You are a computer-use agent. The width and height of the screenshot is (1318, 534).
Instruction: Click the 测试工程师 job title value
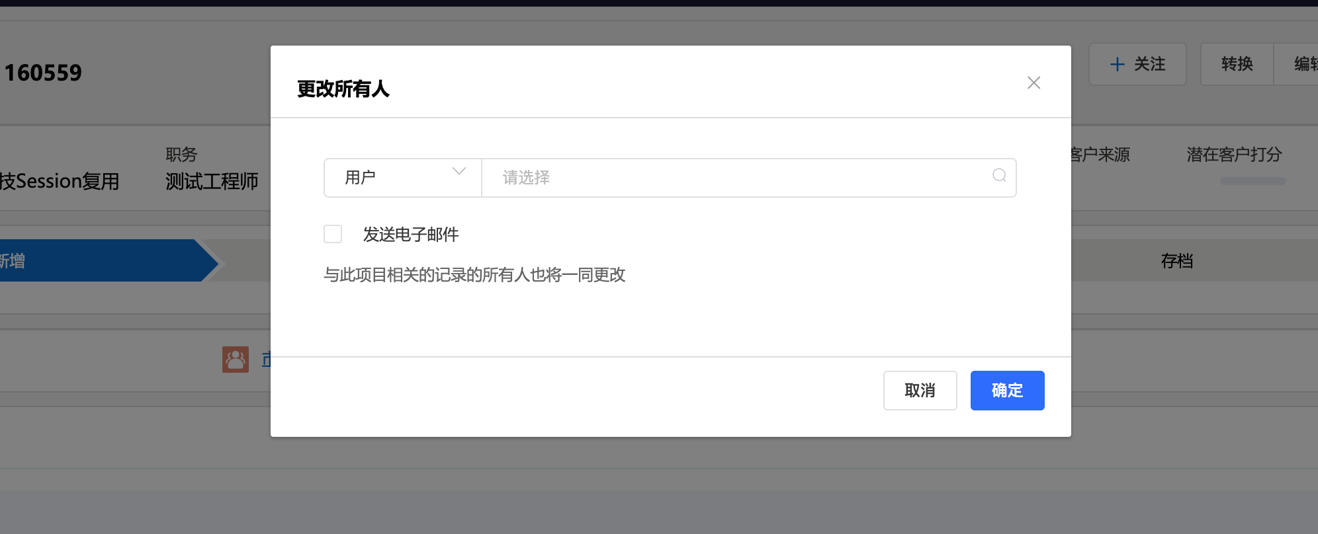coord(212,181)
